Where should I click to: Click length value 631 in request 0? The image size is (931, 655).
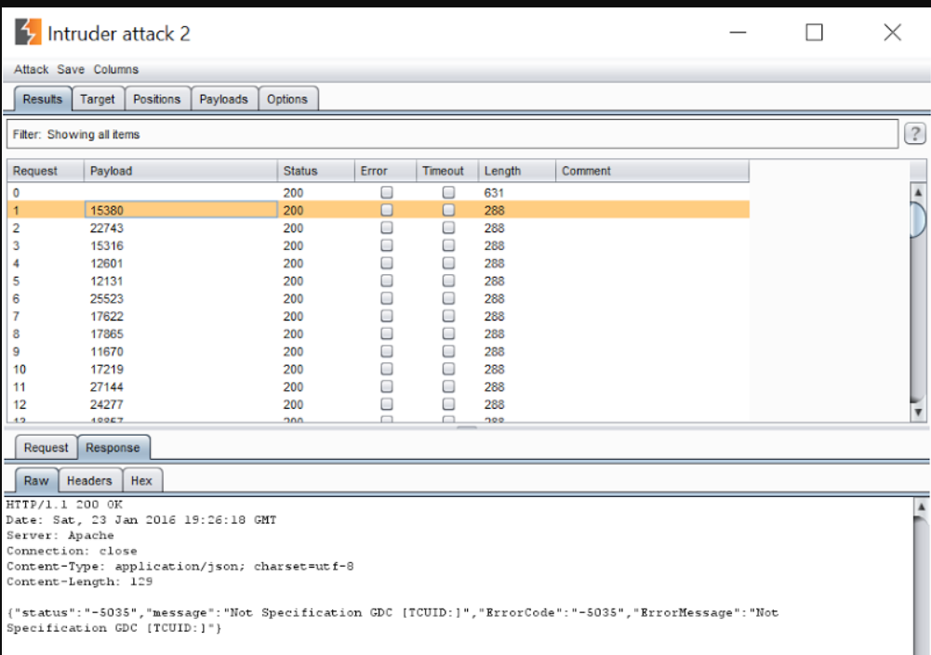coord(494,193)
